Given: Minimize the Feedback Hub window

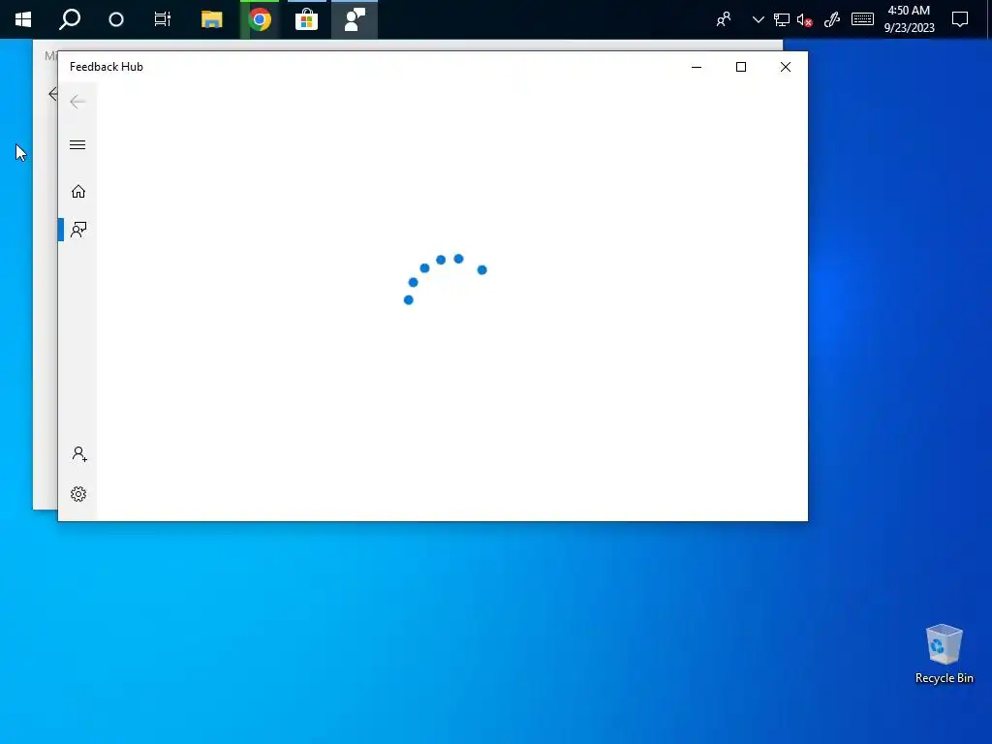Looking at the screenshot, I should [x=697, y=67].
